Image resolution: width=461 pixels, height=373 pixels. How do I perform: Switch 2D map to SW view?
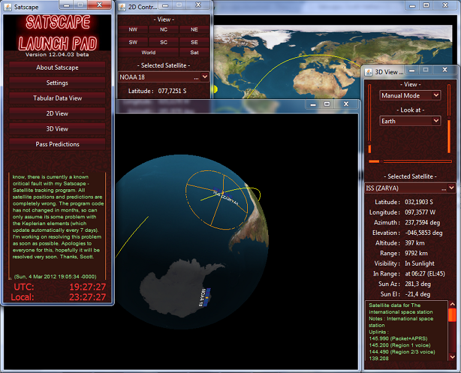pyautogui.click(x=133, y=42)
